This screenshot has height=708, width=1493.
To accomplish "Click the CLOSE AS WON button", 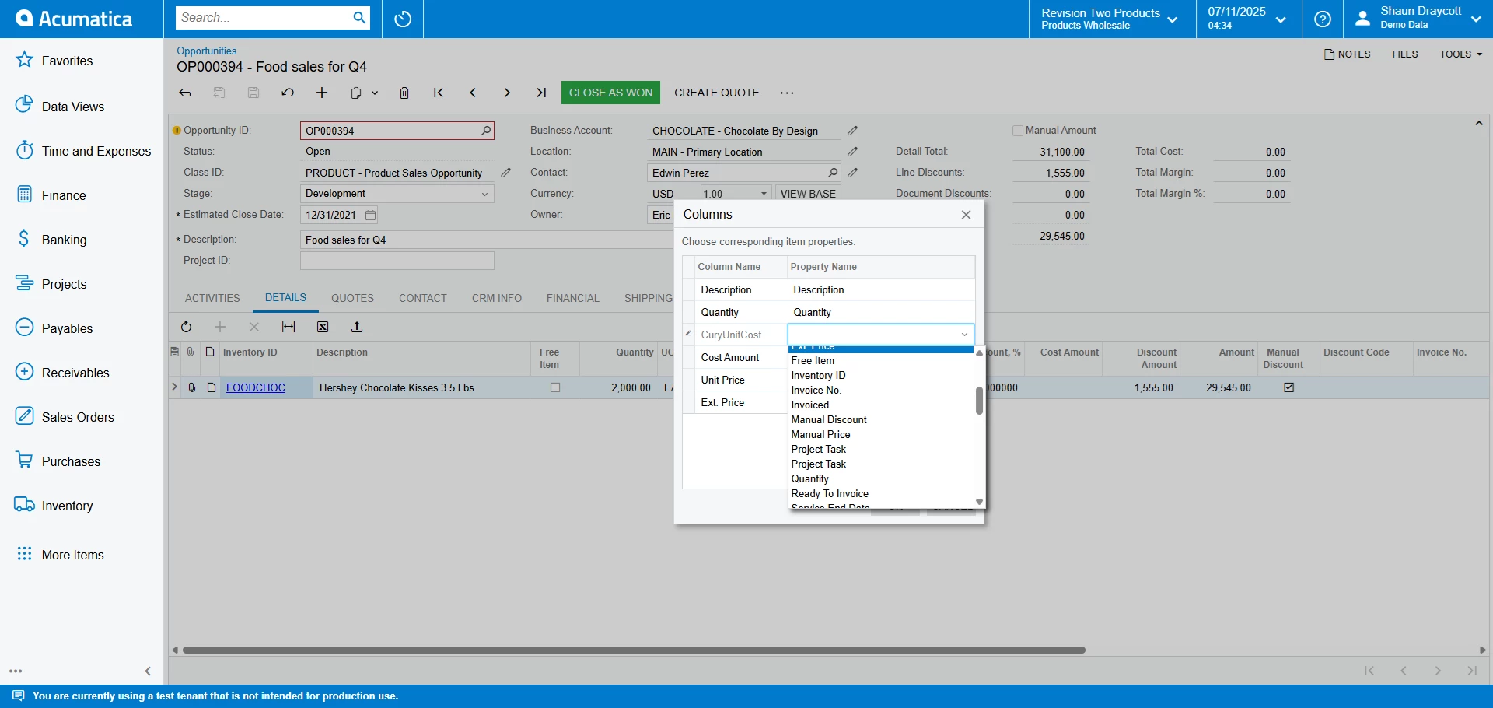I will [x=610, y=93].
